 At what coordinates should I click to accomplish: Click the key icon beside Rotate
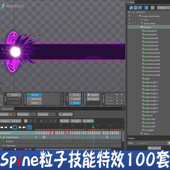tap(62, 95)
